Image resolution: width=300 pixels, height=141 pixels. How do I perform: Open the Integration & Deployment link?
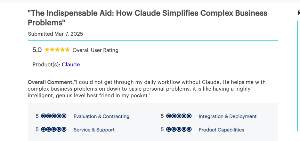228,116
